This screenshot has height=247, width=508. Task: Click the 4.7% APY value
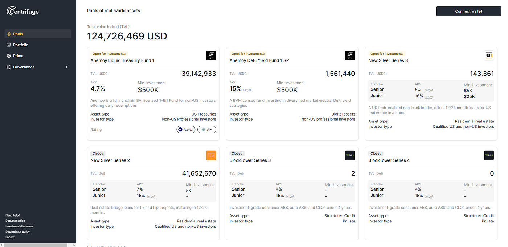98,89
